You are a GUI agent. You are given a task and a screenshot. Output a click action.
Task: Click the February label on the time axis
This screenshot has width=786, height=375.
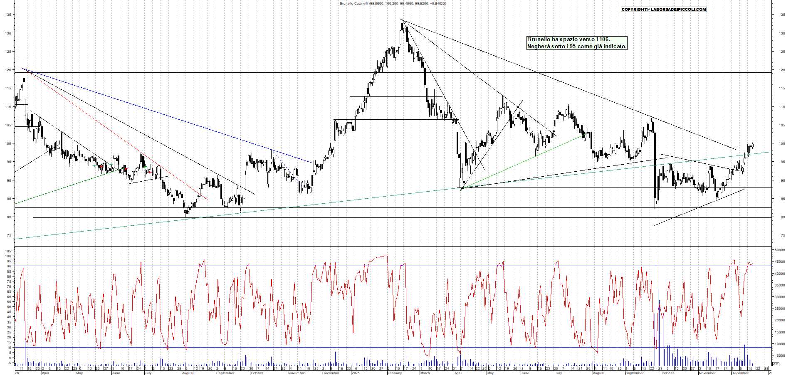pos(394,373)
